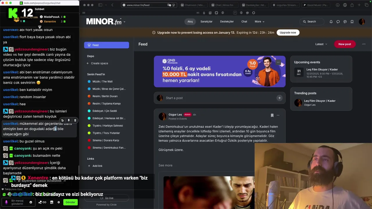Open the shop icon in Kick chat
372x209 pixels.
click(52, 202)
